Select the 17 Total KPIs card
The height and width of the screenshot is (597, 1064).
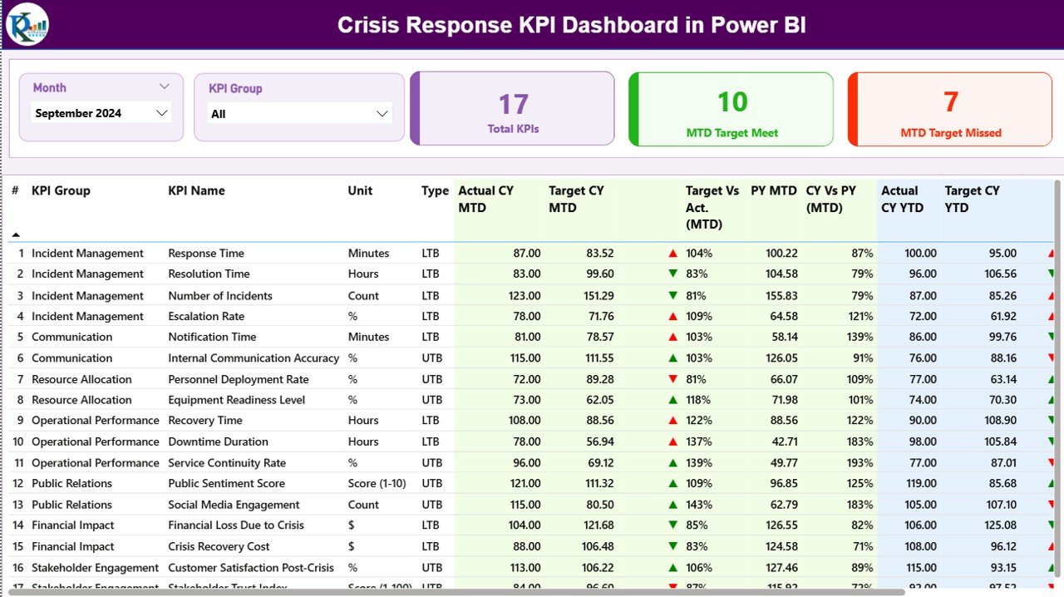(511, 108)
